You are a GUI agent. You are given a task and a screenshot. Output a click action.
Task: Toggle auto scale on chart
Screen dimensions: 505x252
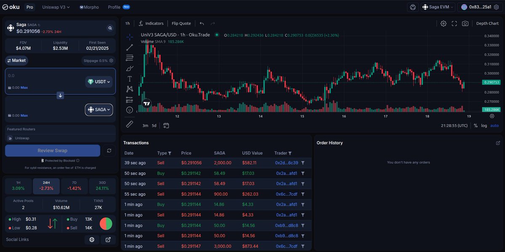pyautogui.click(x=494, y=126)
